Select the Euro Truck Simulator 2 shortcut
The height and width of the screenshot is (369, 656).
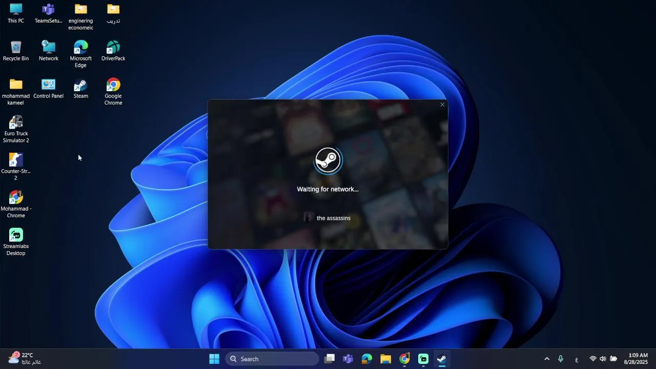point(16,130)
